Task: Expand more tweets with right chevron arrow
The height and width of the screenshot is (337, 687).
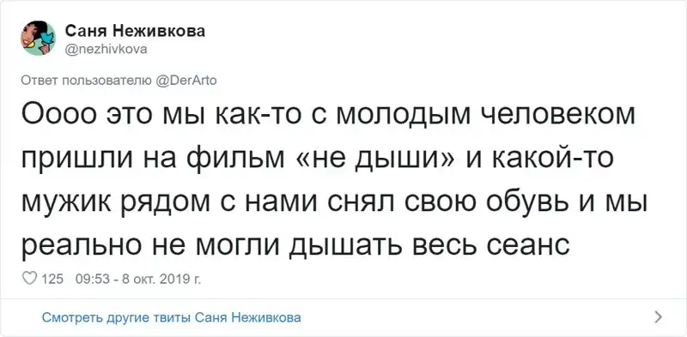Action: click(x=658, y=317)
